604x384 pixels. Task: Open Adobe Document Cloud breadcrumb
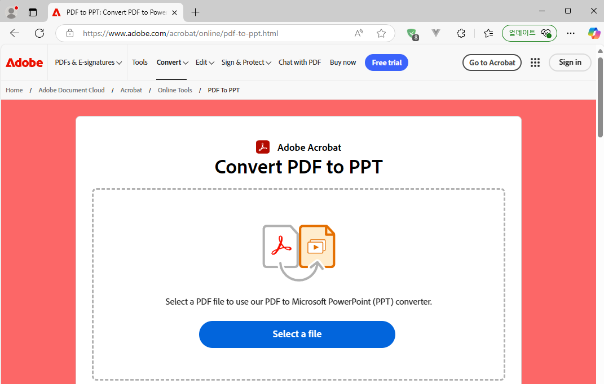72,90
